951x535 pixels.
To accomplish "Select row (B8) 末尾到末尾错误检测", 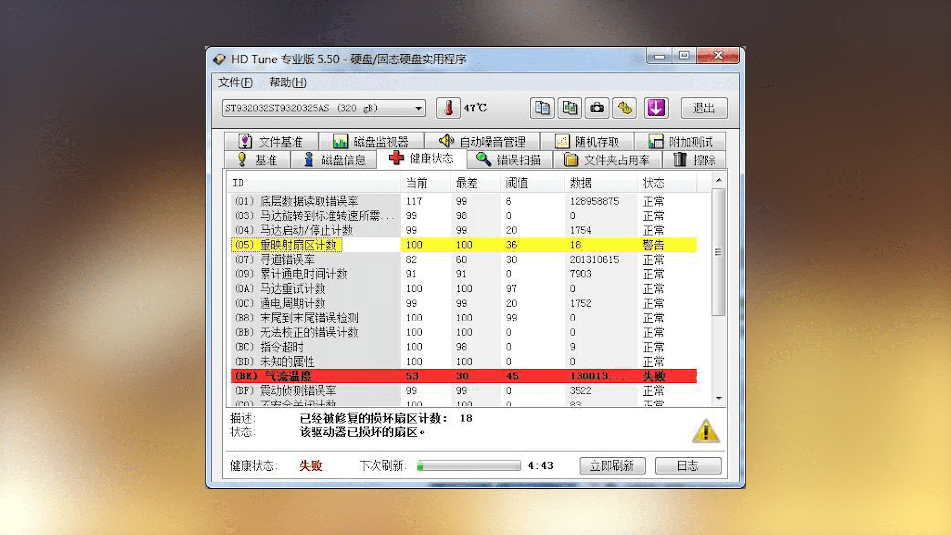I will click(464, 318).
